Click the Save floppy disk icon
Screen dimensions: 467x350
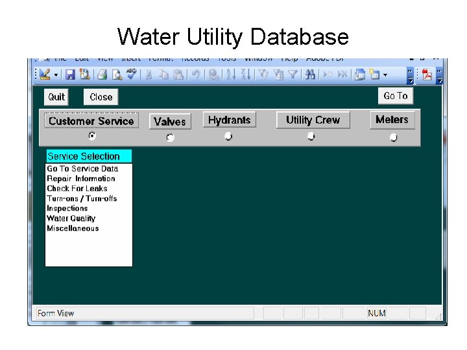pyautogui.click(x=70, y=75)
